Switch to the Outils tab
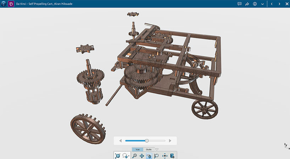 pyautogui.click(x=149, y=149)
